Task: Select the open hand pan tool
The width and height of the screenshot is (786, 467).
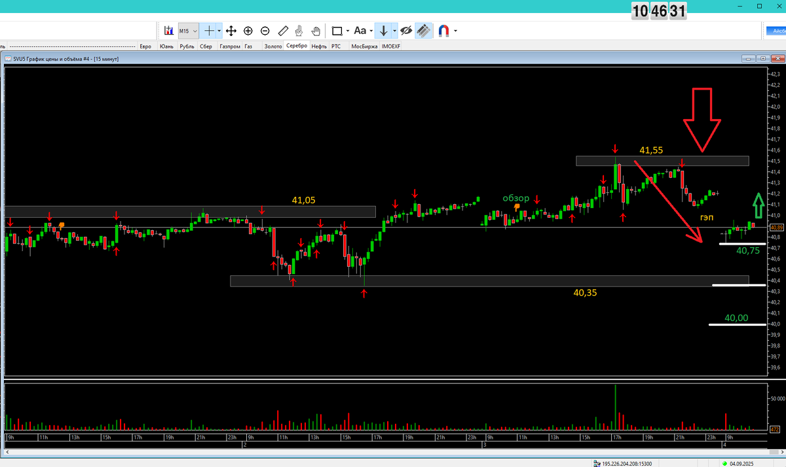Action: pos(316,31)
